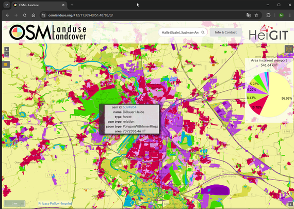Open osm id 6394964 link
This screenshot has height=209, width=294.
point(129,107)
